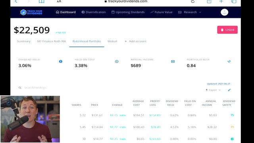The image size is (254, 143).
Task: Click the dividend safety score 35
Action: pyautogui.click(x=232, y=127)
